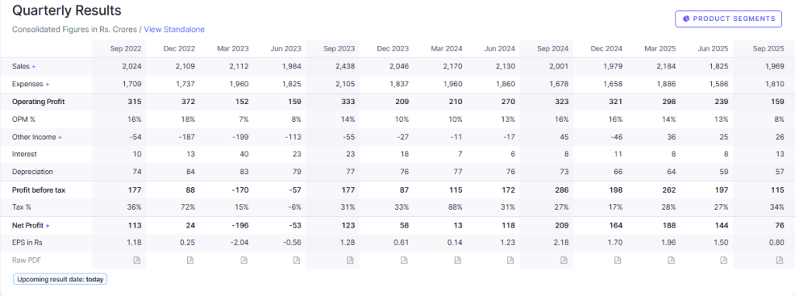Click Expenses value 2,105 for Sep 2023
The image size is (795, 296).
[345, 84]
